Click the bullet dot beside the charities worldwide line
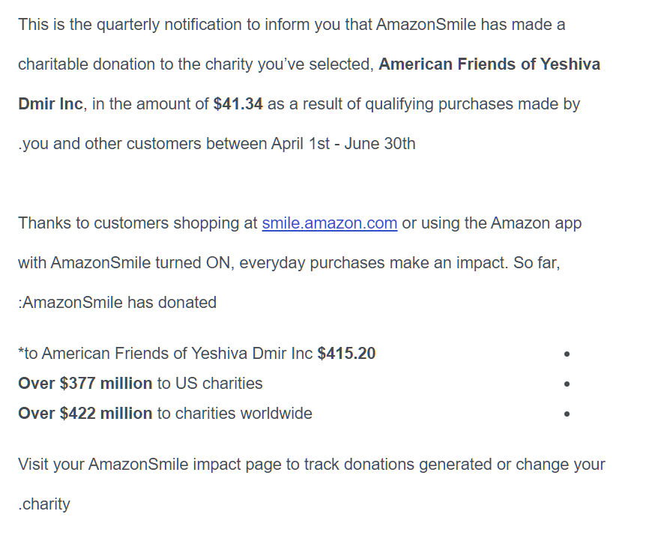The image size is (646, 547). coord(567,414)
